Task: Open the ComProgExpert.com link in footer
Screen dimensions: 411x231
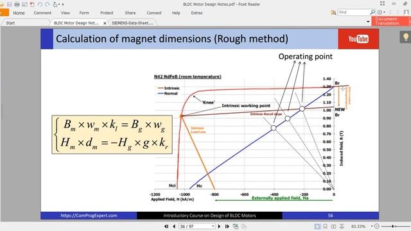Action: [x=89, y=216]
